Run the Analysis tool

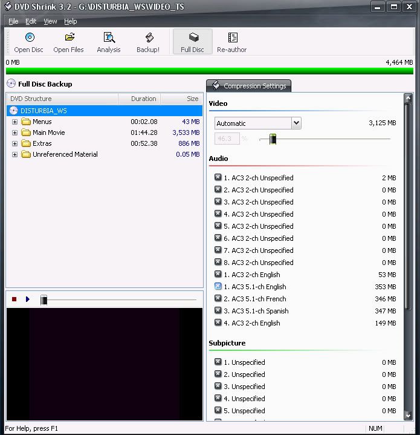[x=109, y=42]
